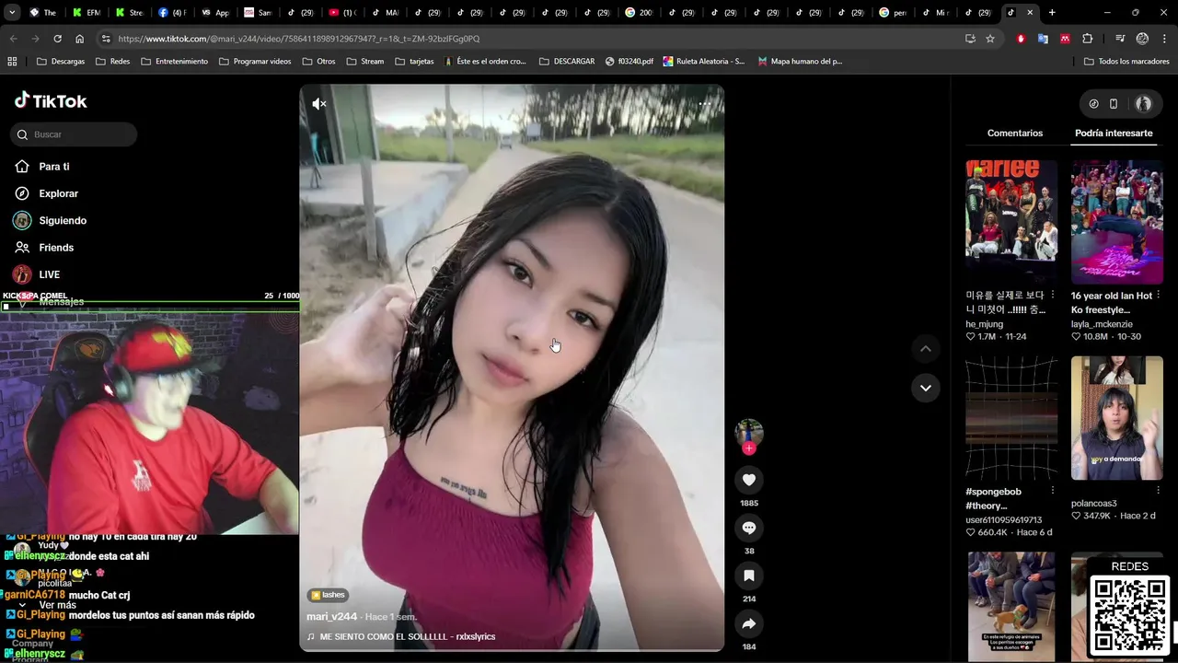
Task: Click the browser back button
Action: (13, 39)
